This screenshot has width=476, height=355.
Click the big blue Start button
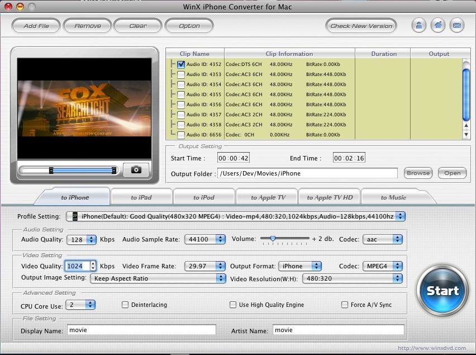coord(442,291)
